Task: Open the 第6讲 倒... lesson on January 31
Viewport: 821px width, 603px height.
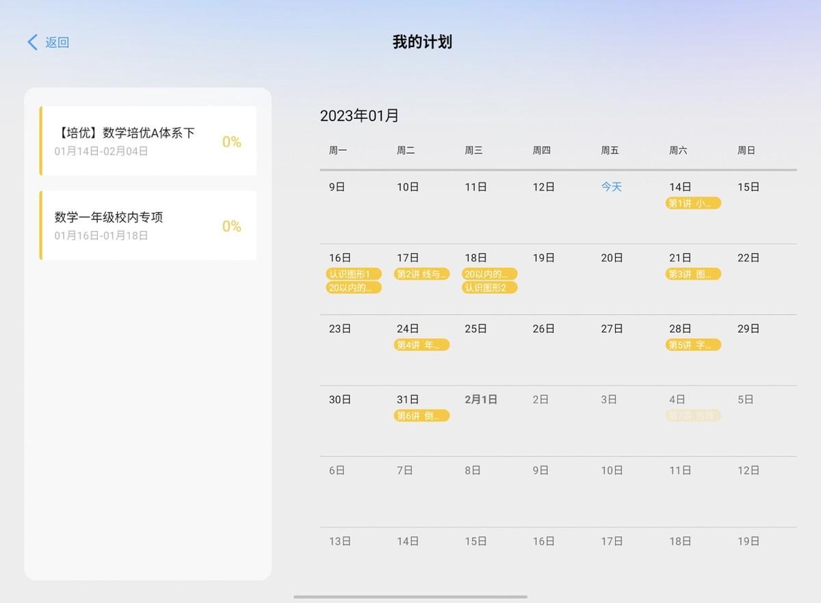Action: coord(421,415)
